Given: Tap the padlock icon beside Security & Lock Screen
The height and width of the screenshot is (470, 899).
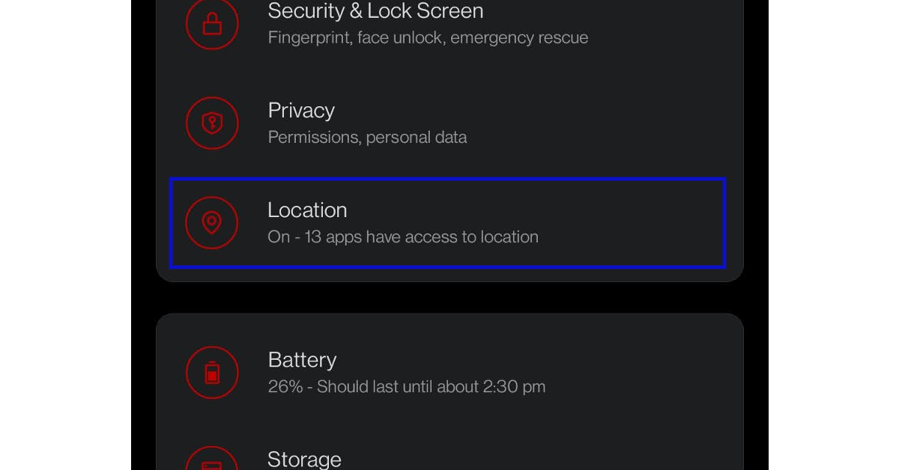Looking at the screenshot, I should (x=212, y=23).
